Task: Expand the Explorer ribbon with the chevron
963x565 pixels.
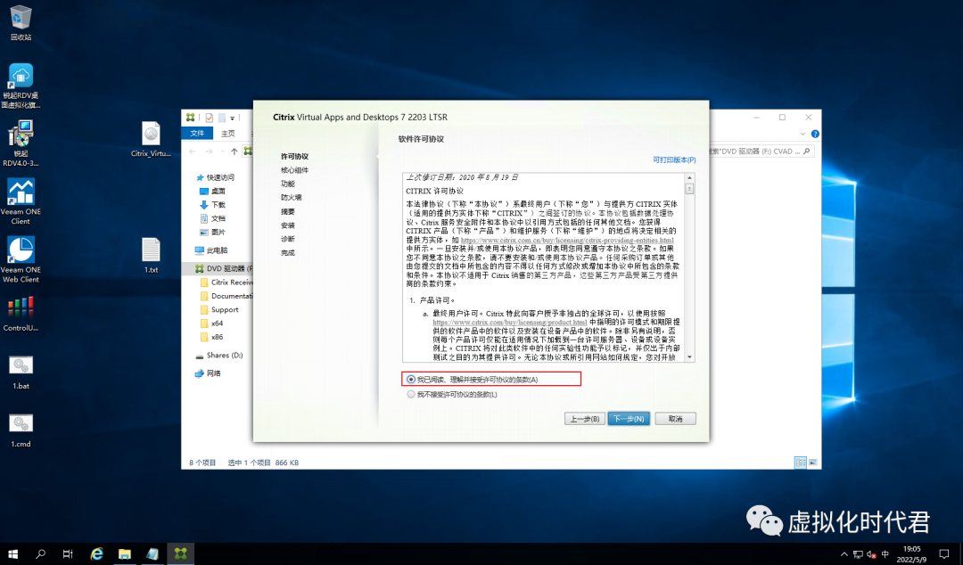Action: tap(802, 134)
